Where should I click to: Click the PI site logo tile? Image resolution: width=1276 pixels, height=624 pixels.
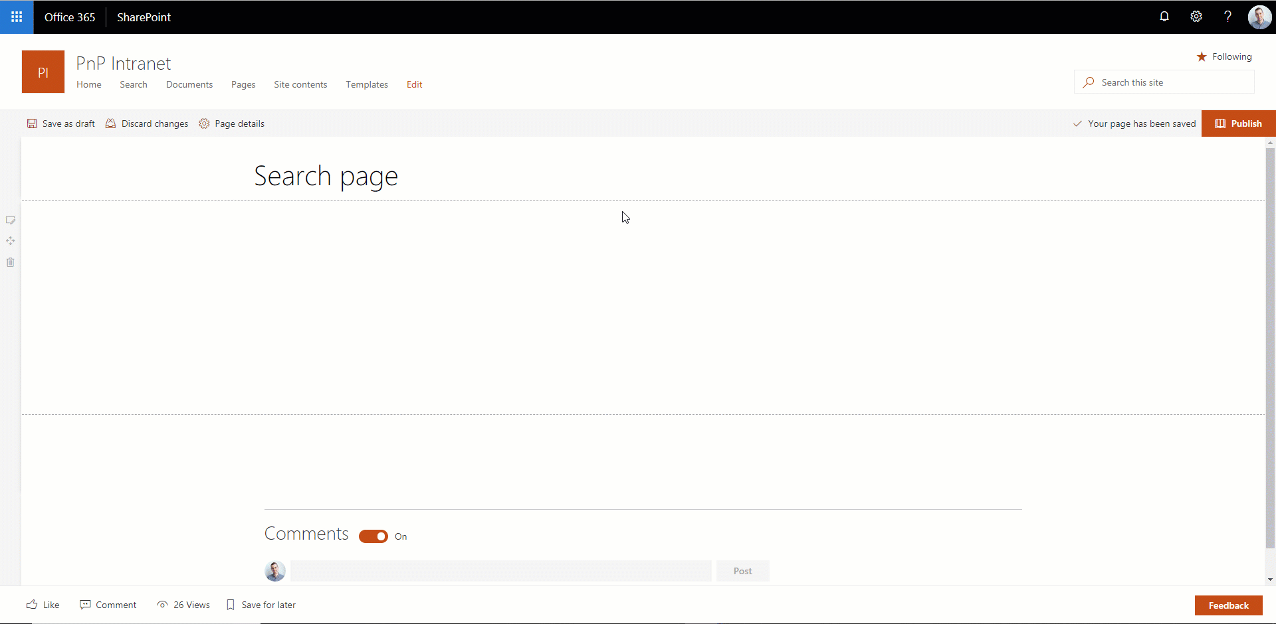tap(43, 72)
